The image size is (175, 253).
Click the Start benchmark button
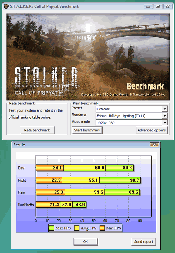tap(87, 130)
